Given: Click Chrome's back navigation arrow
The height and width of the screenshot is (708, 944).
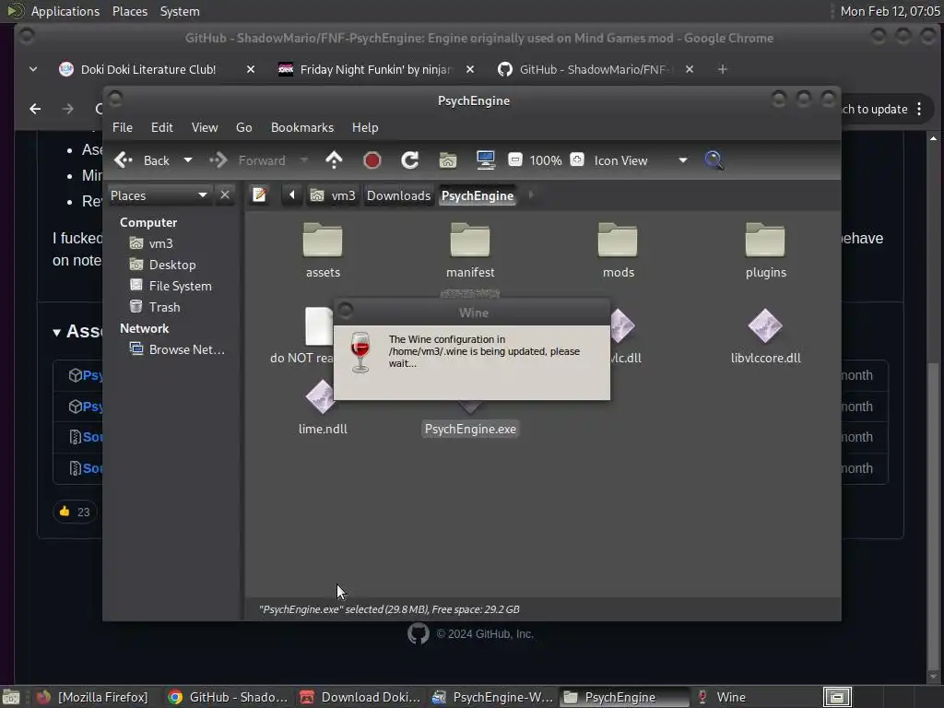Looking at the screenshot, I should pos(36,109).
